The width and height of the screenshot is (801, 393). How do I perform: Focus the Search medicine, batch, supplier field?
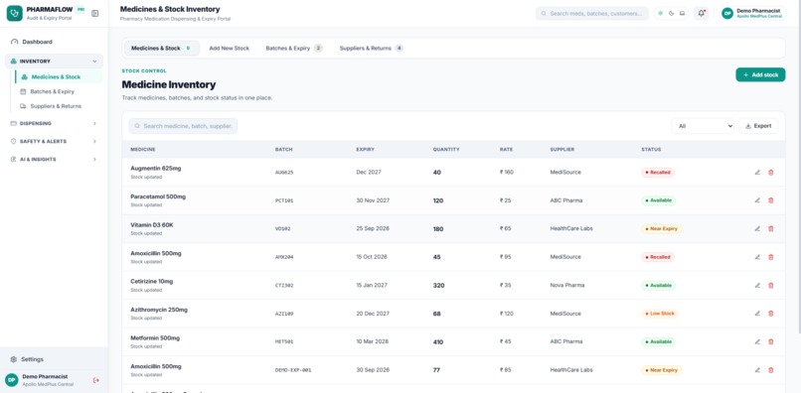[x=183, y=126]
